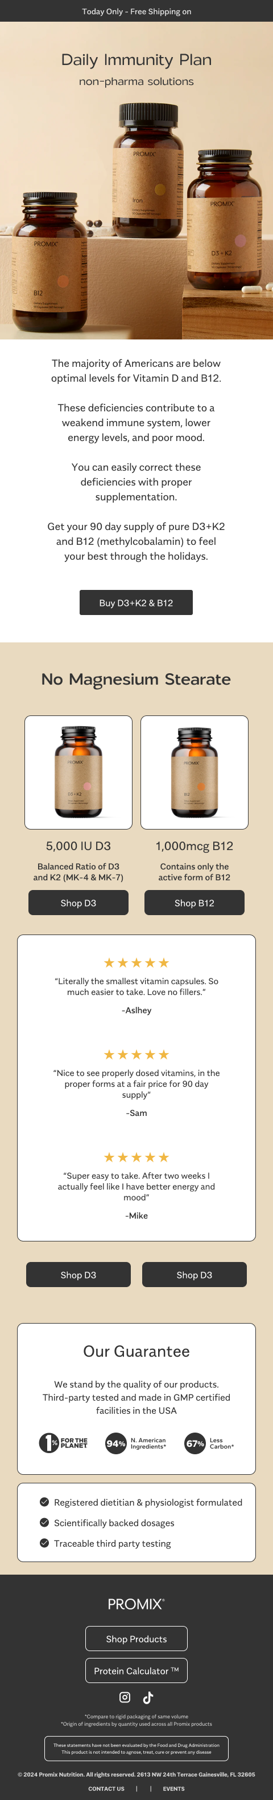The image size is (273, 1800).
Task: Click the 1% For The Planet badge
Action: [x=63, y=1442]
